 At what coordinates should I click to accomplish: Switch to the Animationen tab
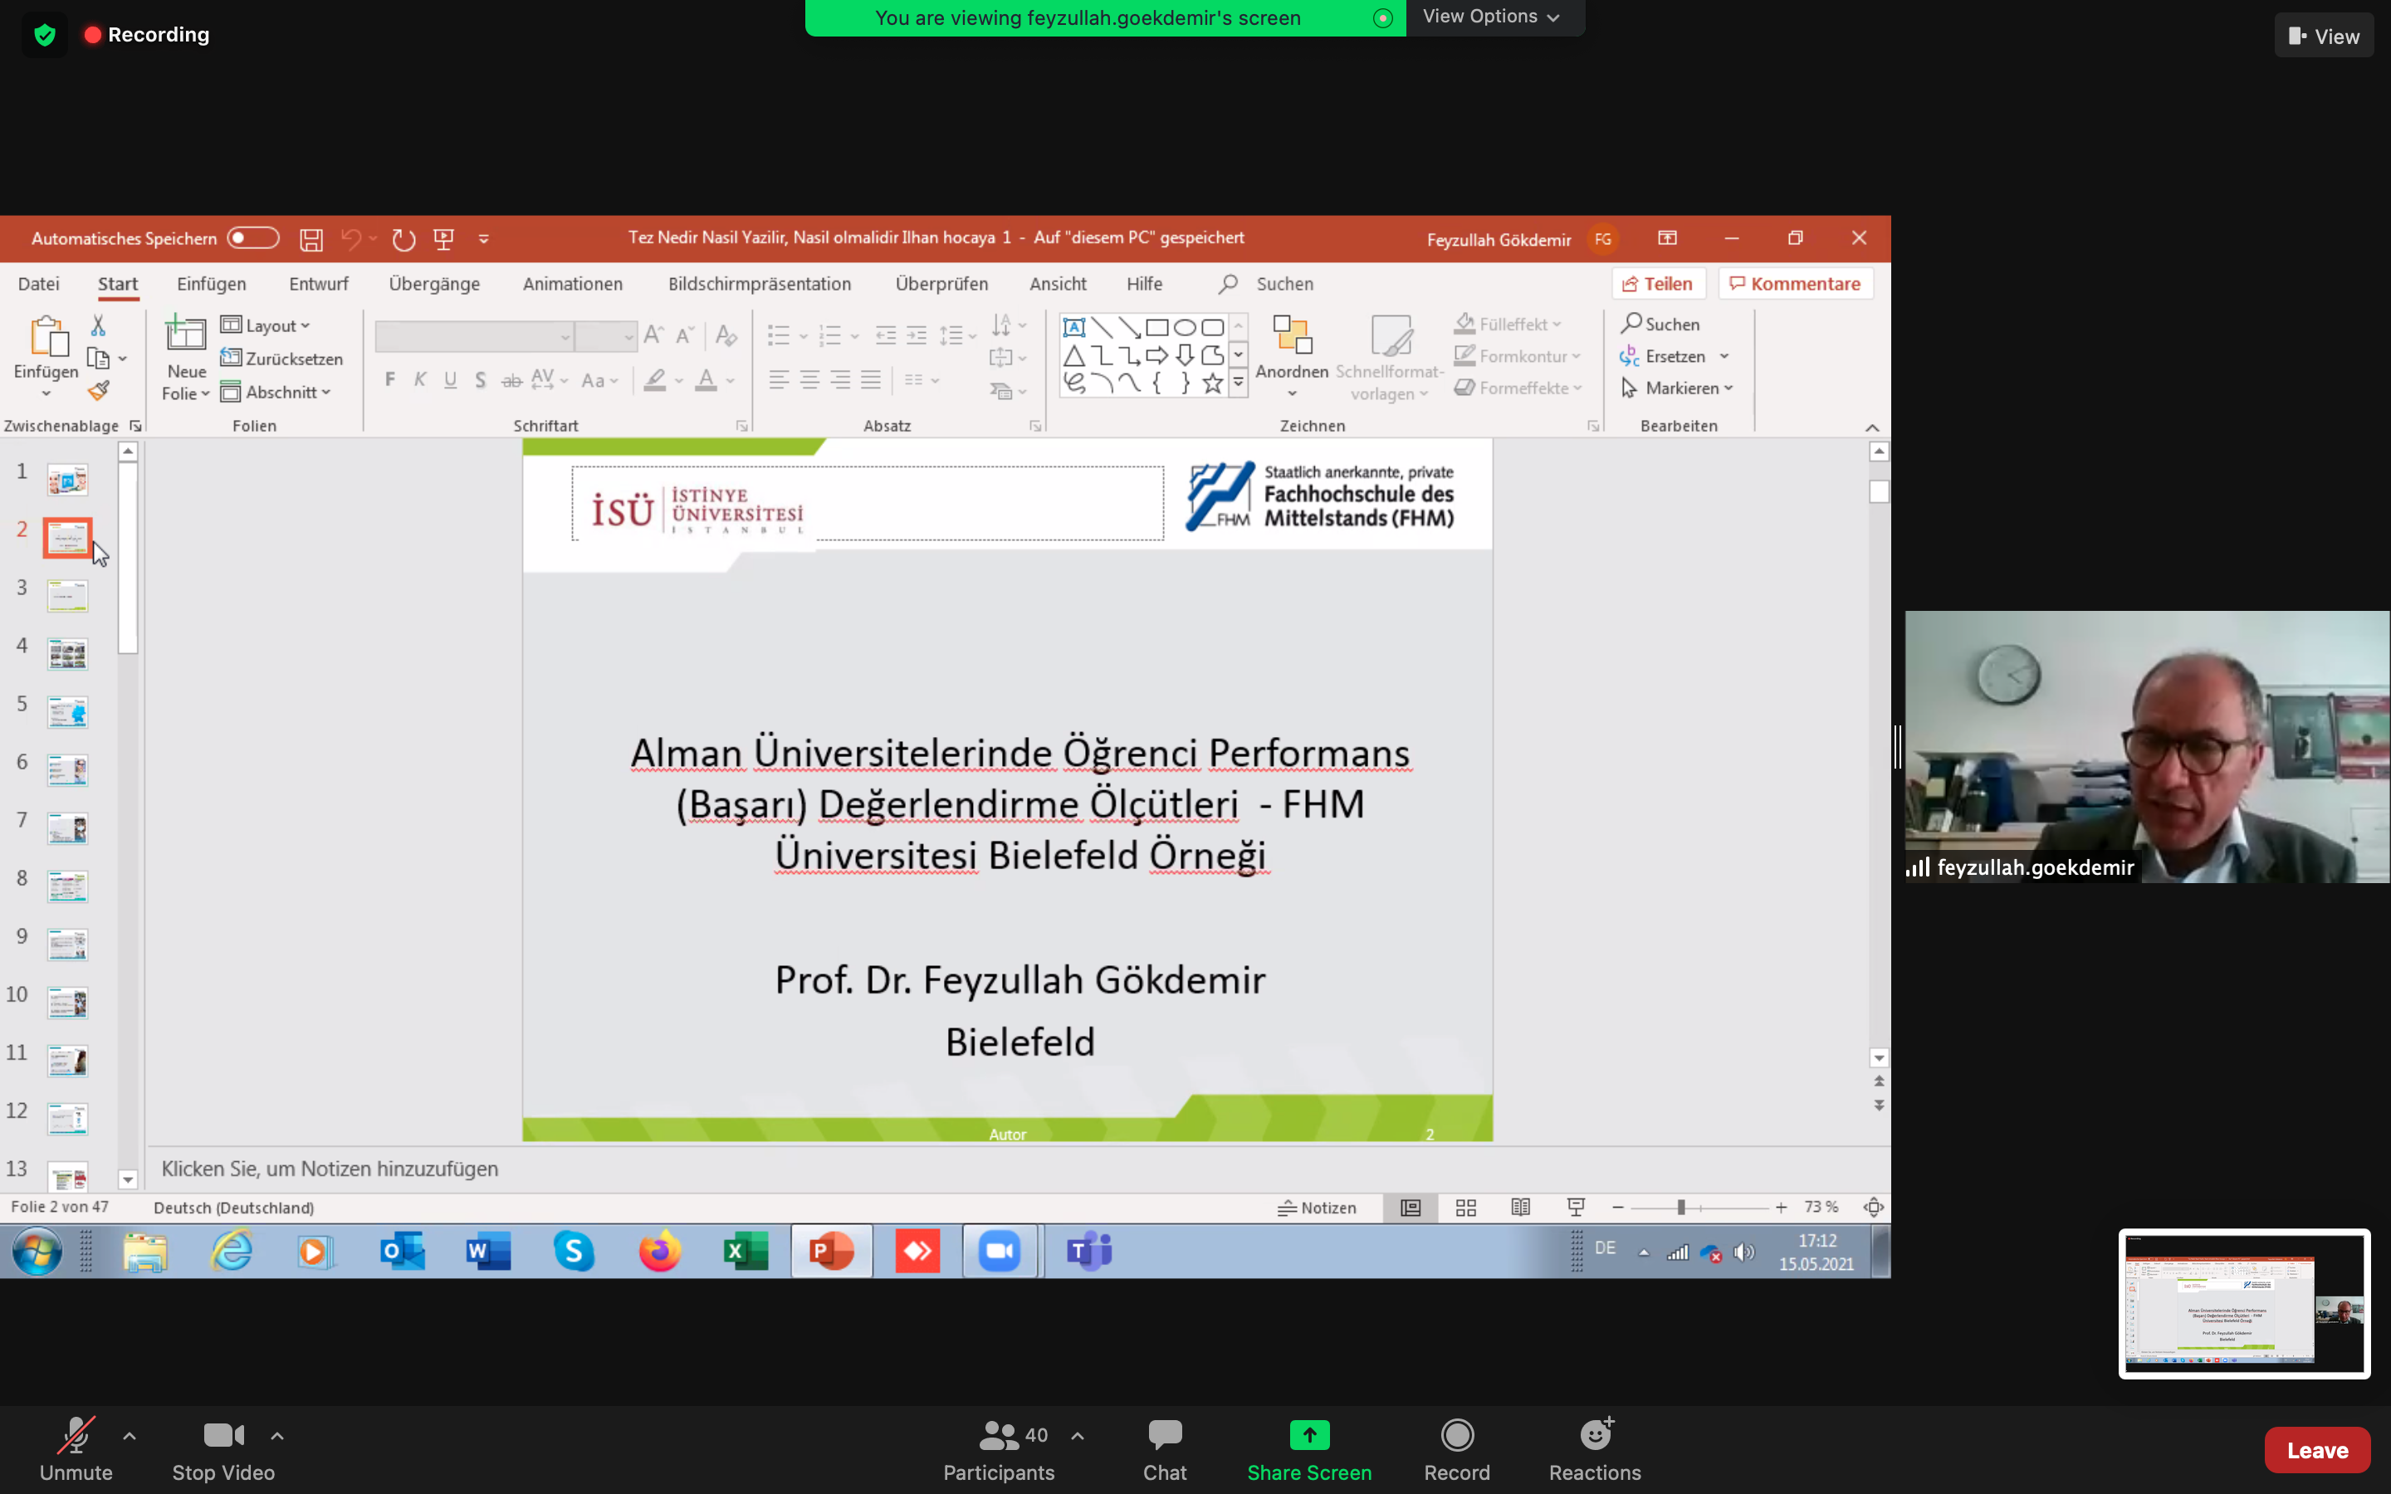pos(572,284)
